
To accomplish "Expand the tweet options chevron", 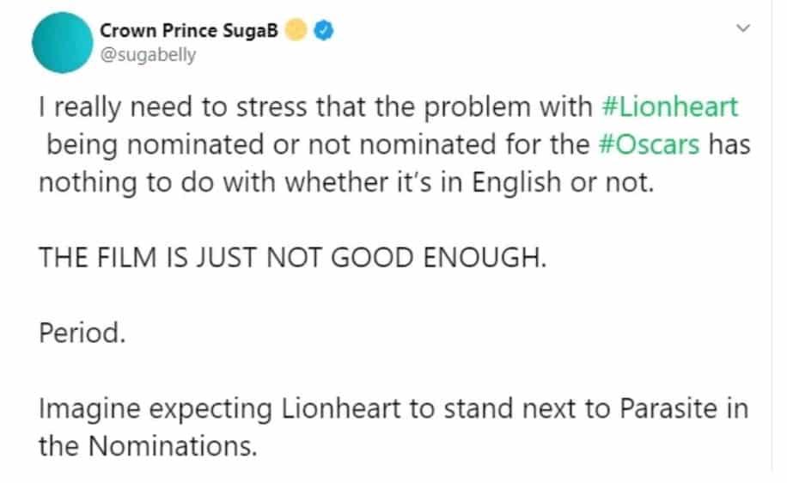I will click(743, 28).
